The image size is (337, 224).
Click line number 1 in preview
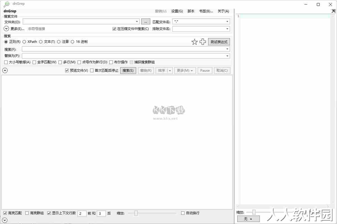[238, 16]
